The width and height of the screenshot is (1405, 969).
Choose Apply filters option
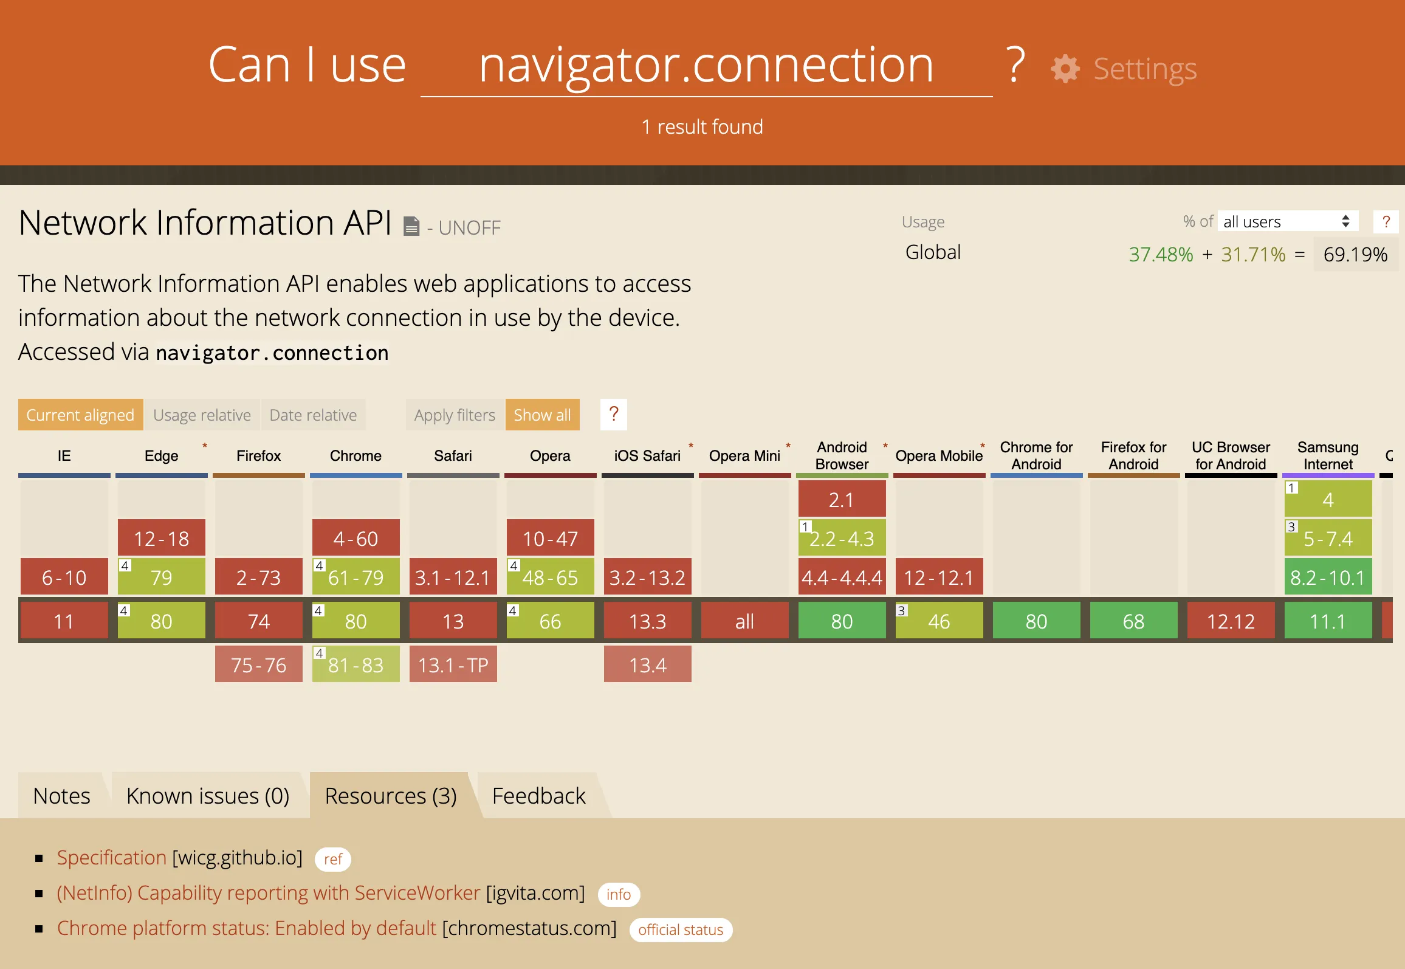tap(455, 415)
